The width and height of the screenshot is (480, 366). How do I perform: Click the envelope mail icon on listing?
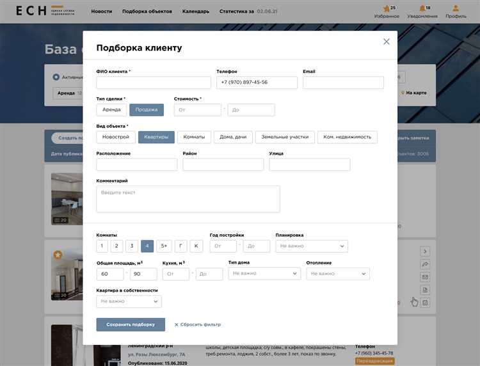tap(425, 277)
